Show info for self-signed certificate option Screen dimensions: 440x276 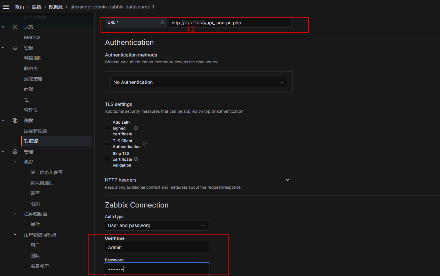coord(136,128)
